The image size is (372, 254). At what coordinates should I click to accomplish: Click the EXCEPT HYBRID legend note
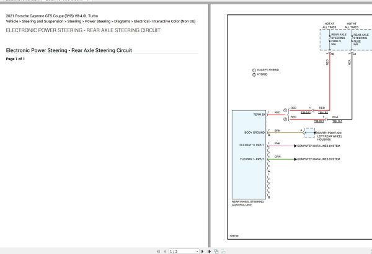pos(268,70)
